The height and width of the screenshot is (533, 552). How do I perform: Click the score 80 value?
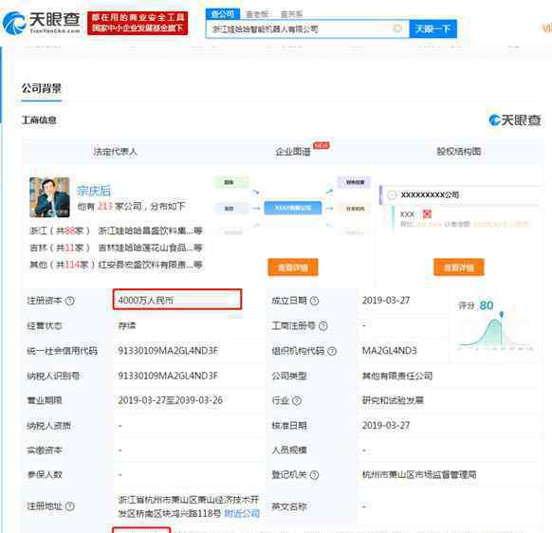[487, 305]
